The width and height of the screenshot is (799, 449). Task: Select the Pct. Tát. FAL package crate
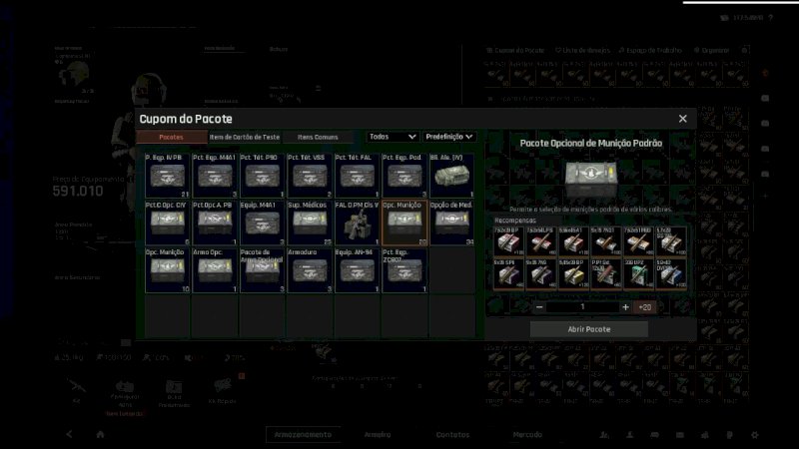[357, 176]
